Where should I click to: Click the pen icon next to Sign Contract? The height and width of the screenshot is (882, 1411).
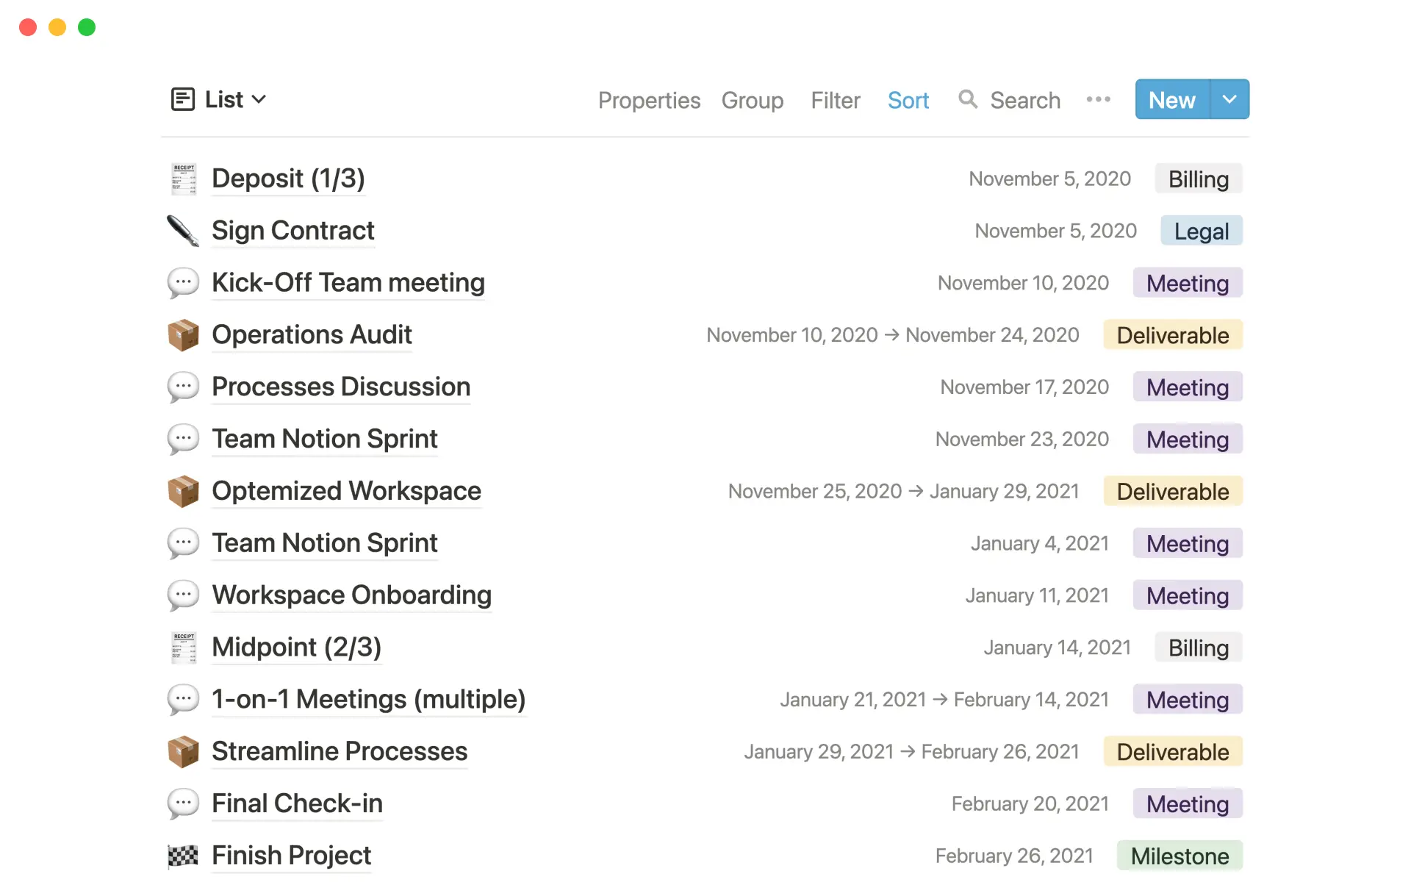click(184, 230)
